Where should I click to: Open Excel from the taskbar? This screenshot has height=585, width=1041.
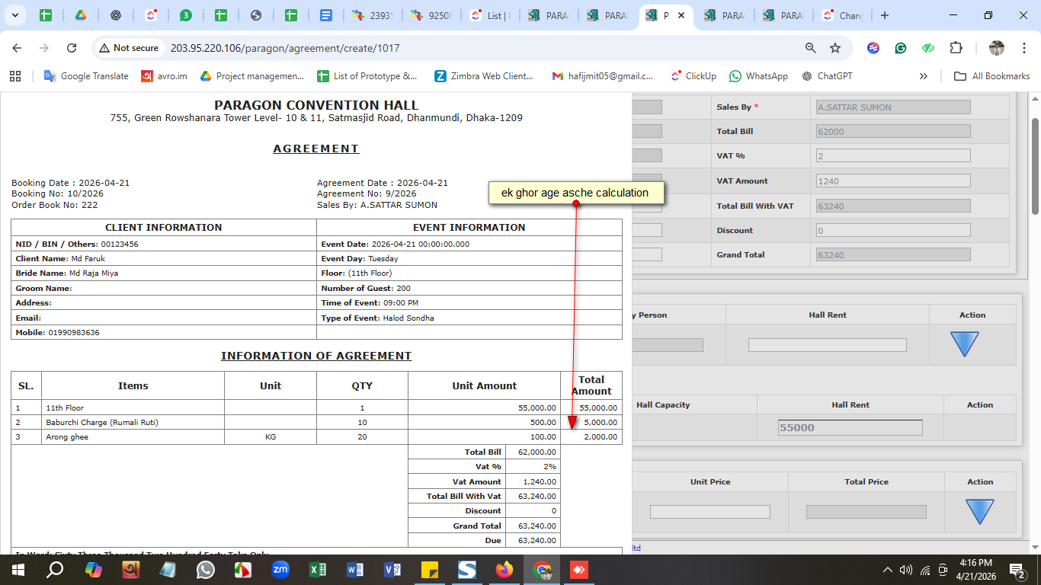coord(318,570)
